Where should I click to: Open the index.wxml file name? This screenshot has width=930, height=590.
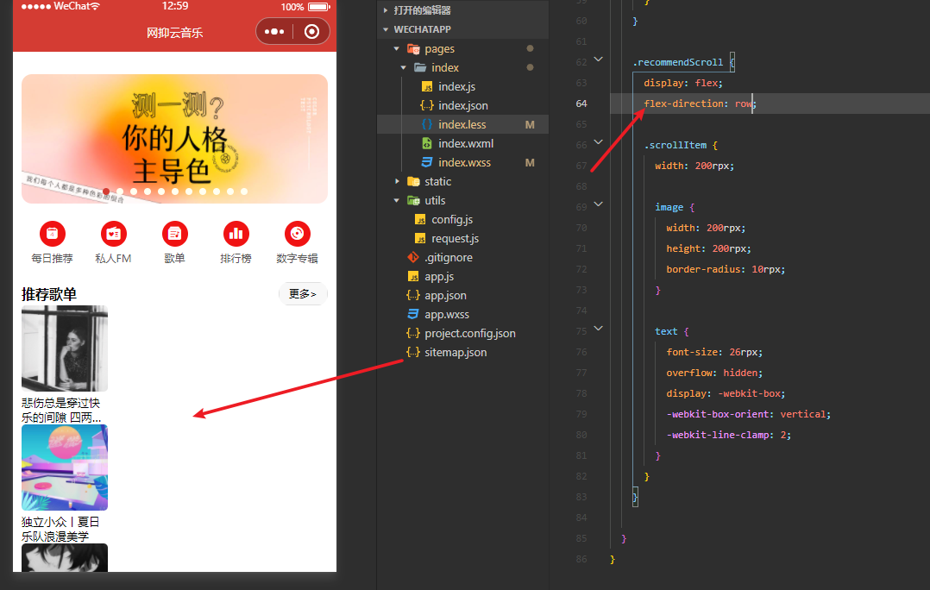pyautogui.click(x=466, y=143)
